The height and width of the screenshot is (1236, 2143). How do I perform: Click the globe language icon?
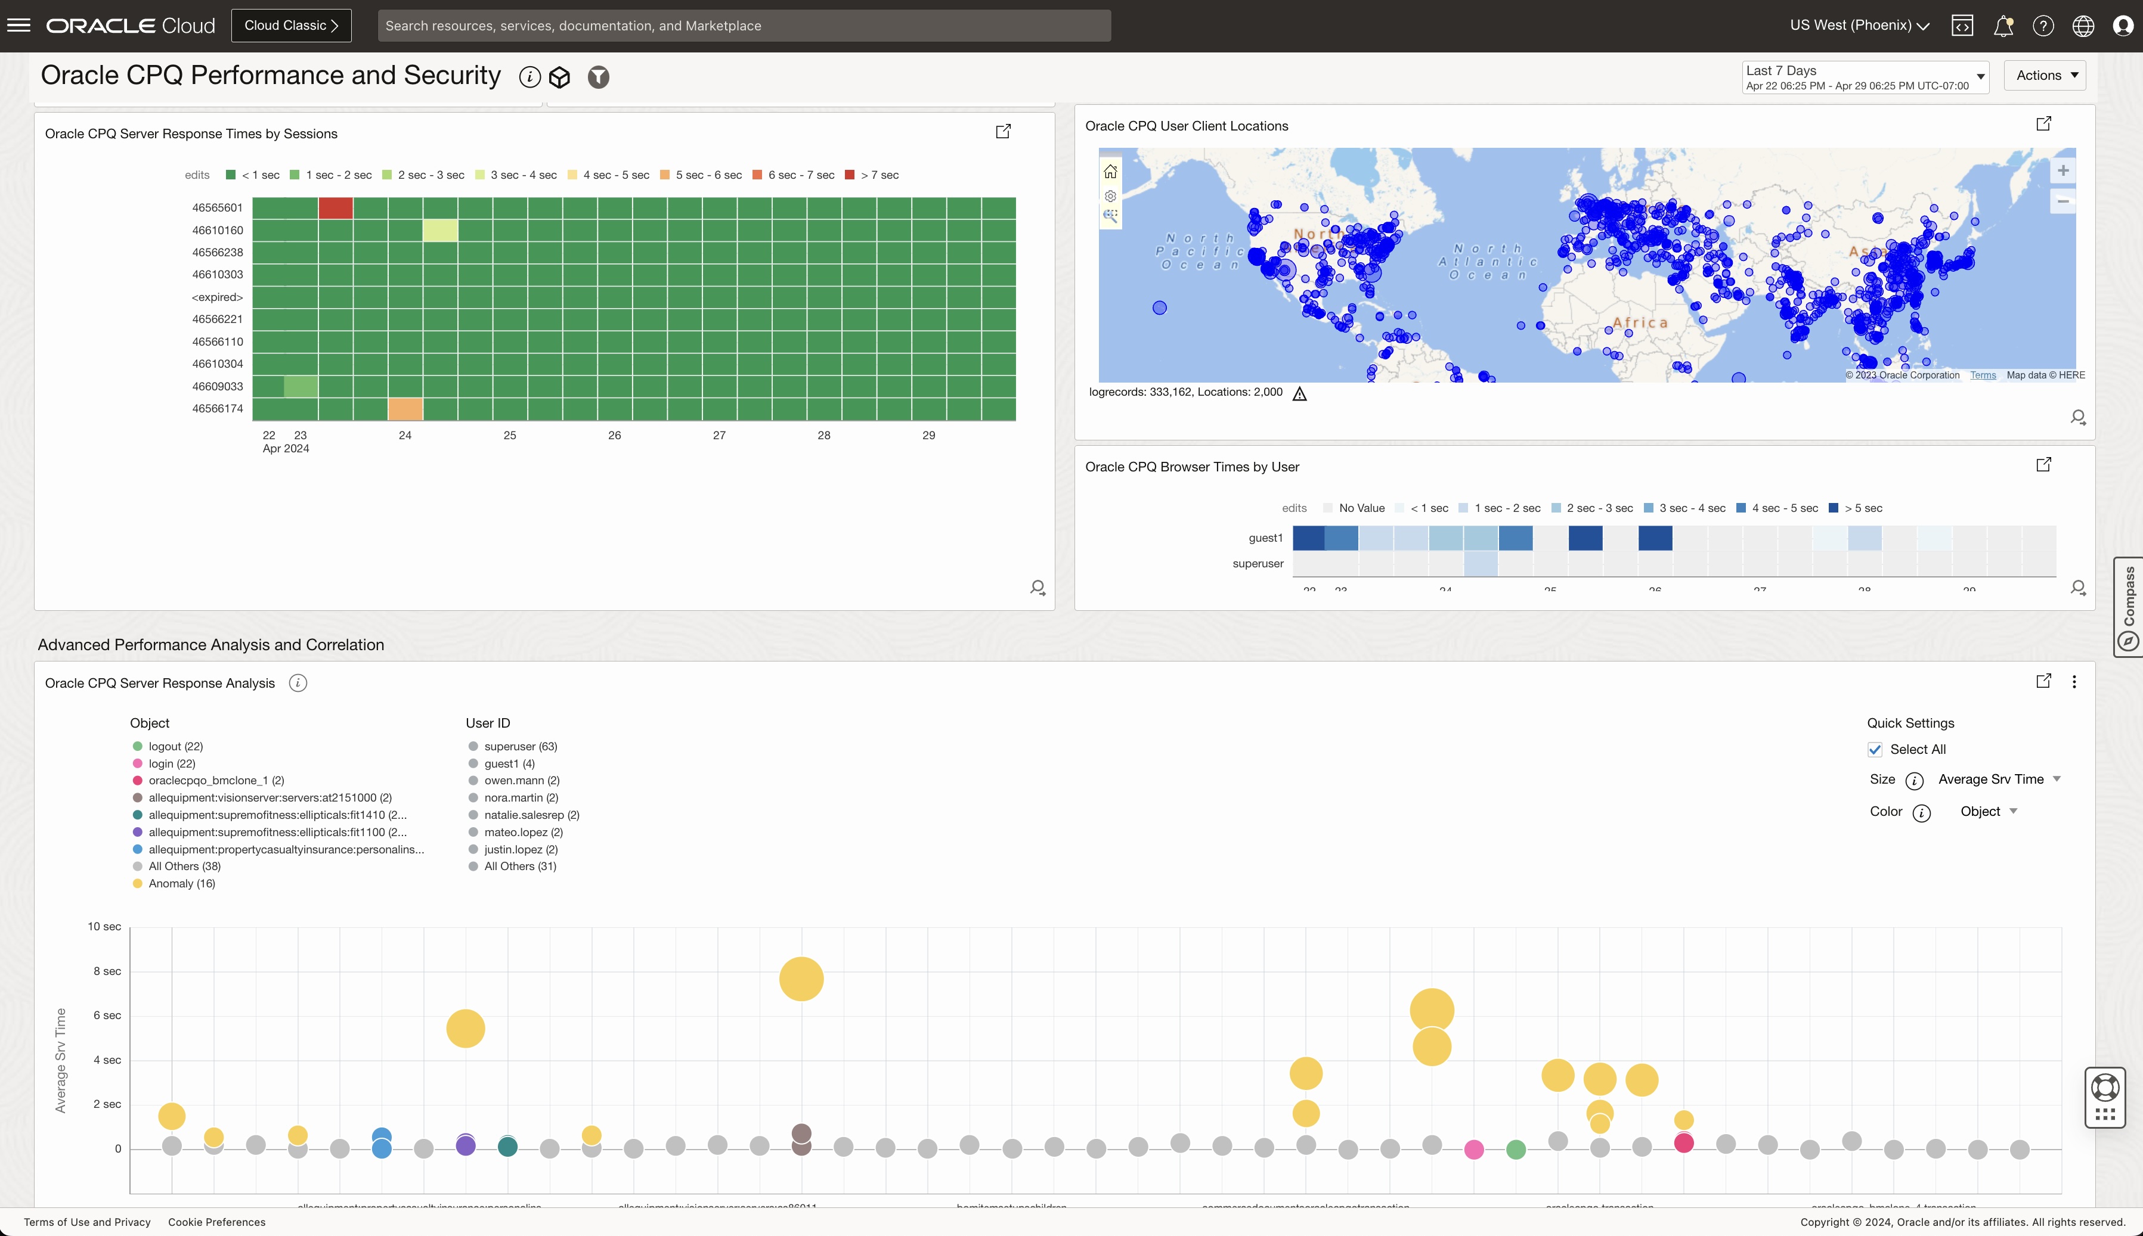click(2083, 26)
